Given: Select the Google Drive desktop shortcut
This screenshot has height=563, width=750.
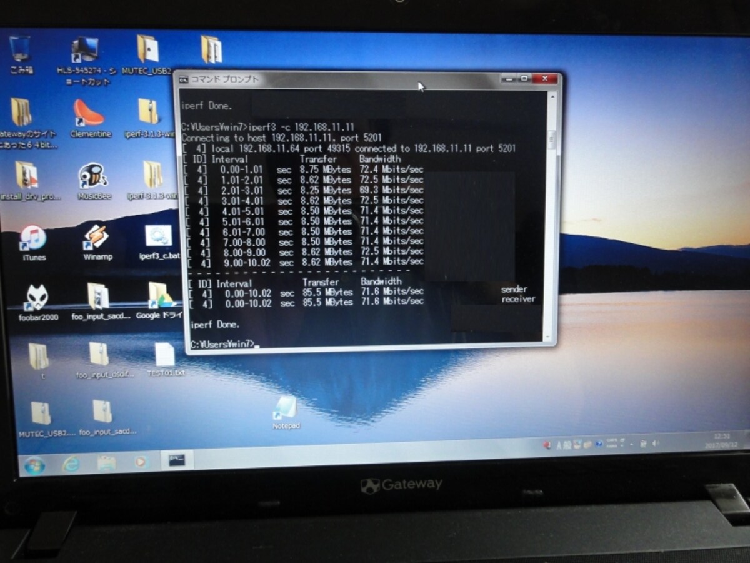Looking at the screenshot, I should tap(160, 301).
